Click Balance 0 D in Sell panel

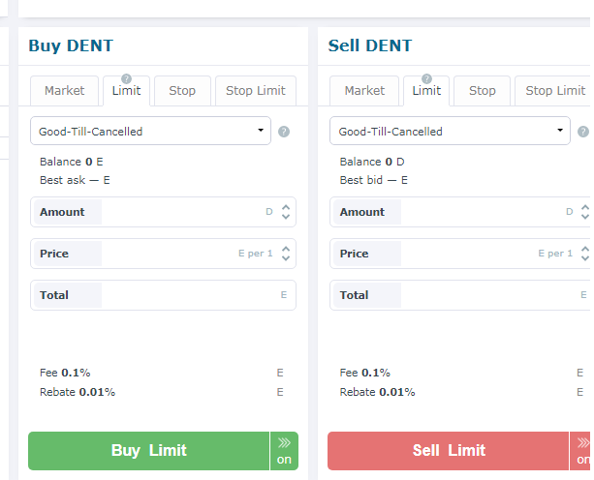(372, 162)
